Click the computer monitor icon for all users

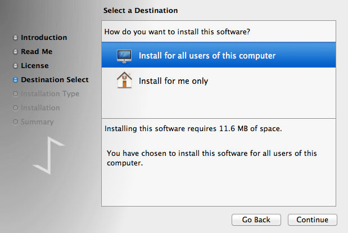coord(124,56)
